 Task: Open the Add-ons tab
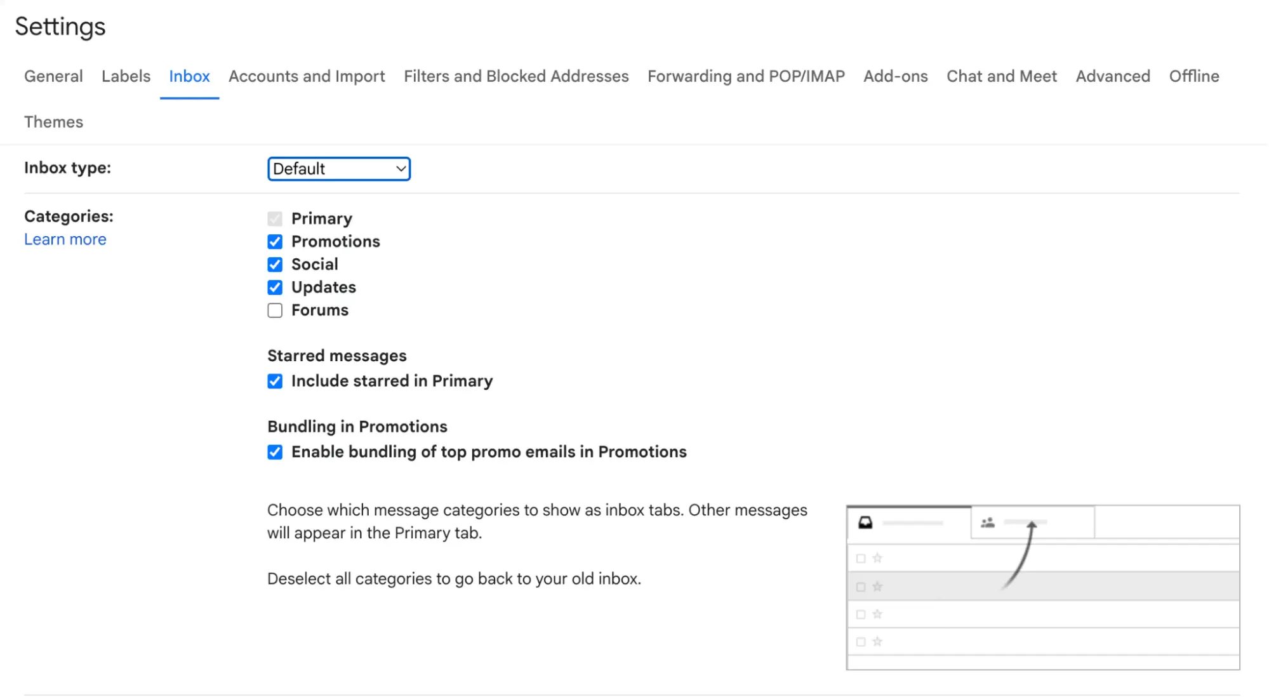895,76
